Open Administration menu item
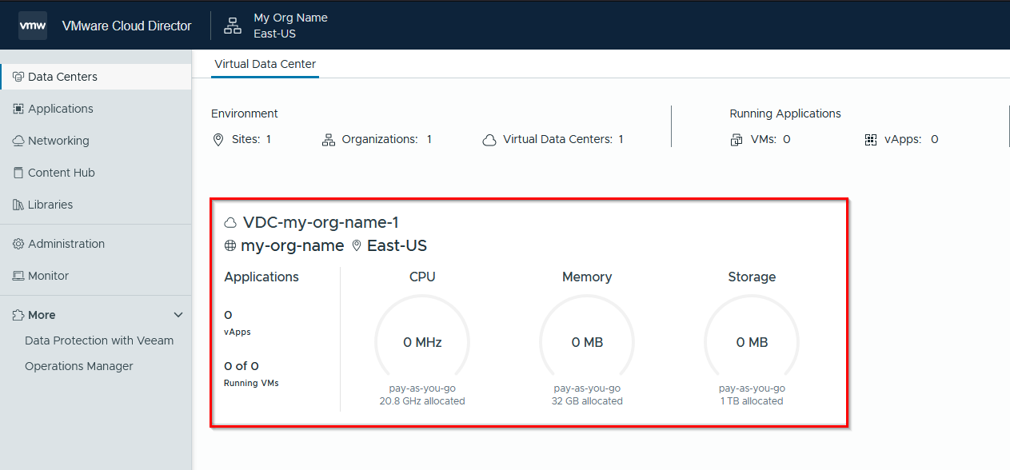The width and height of the screenshot is (1010, 470). [x=96, y=244]
